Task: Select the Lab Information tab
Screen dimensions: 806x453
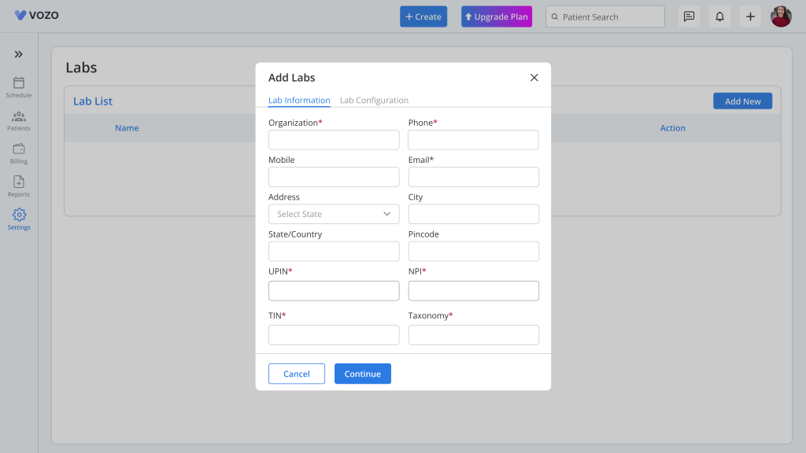Action: 299,100
